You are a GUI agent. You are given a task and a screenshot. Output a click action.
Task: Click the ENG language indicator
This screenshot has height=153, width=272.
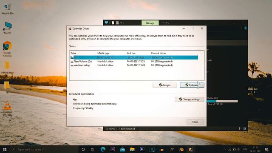(x=245, y=150)
